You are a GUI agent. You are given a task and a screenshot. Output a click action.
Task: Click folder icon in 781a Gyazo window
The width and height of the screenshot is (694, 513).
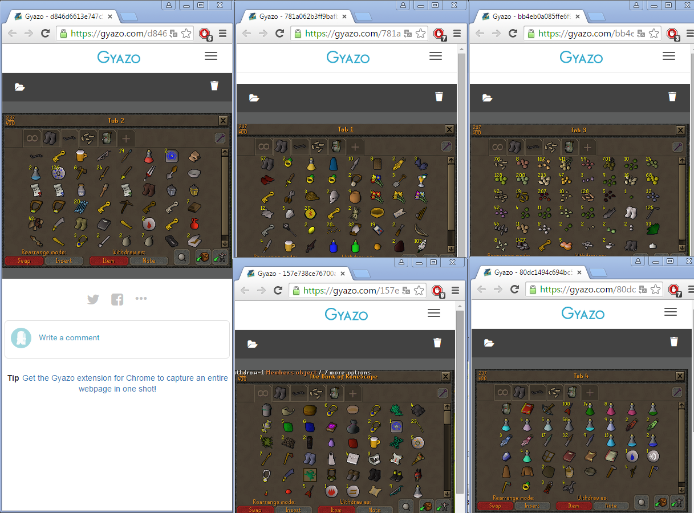coord(254,98)
